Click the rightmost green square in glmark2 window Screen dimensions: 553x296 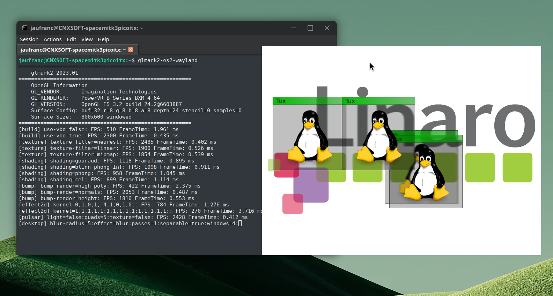click(517, 167)
